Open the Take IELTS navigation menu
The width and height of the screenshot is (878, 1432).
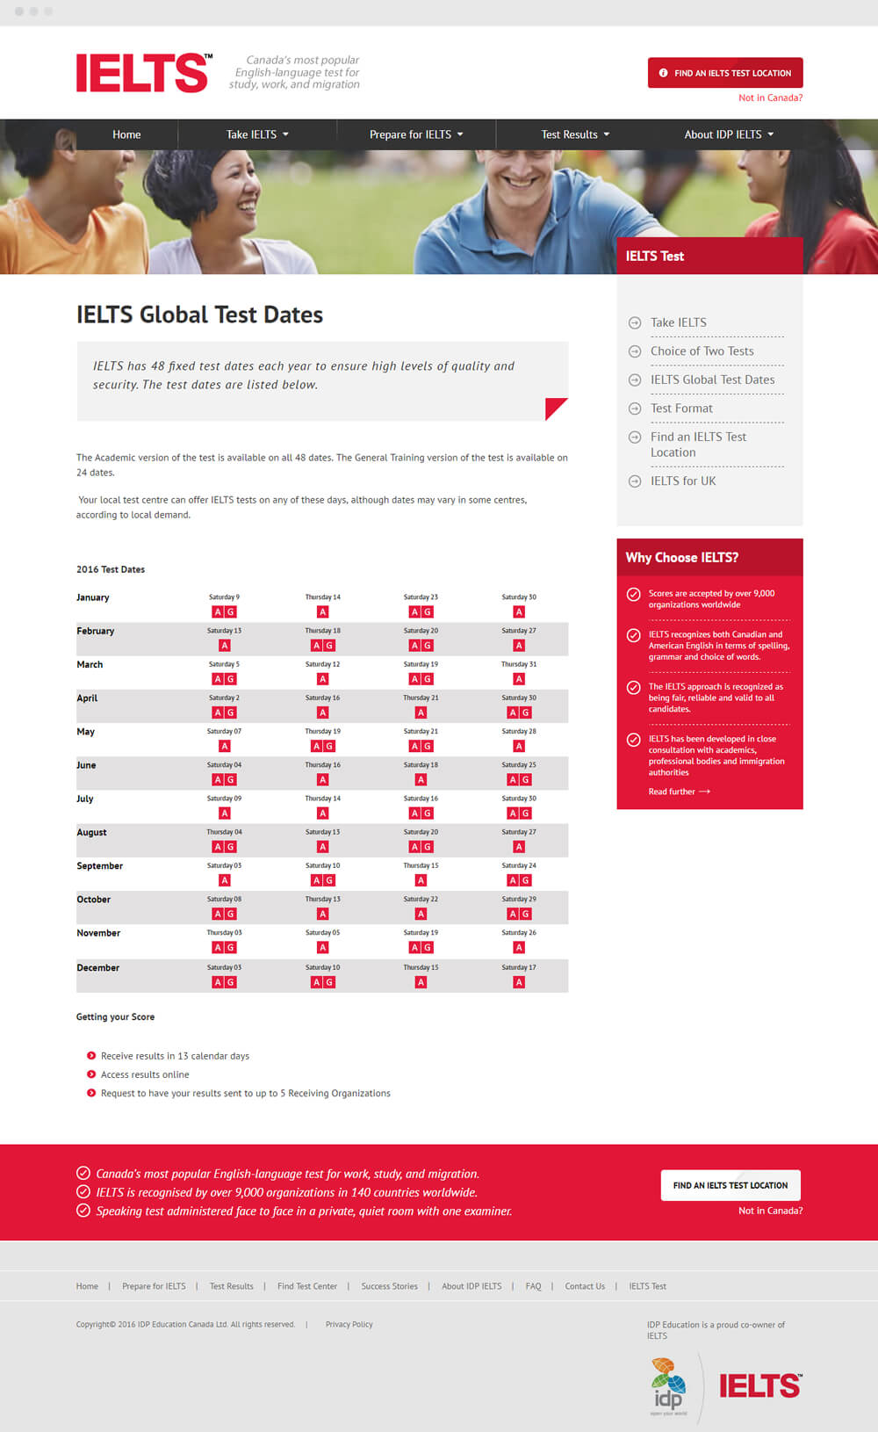(x=257, y=134)
